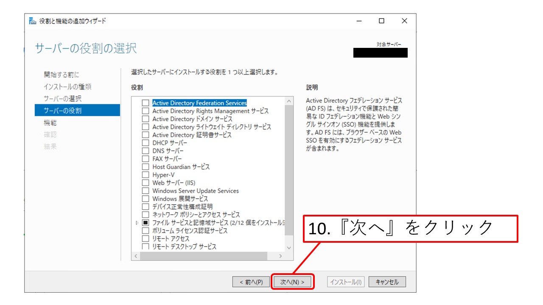Cancel the wizard with キャンセル button

[387, 282]
